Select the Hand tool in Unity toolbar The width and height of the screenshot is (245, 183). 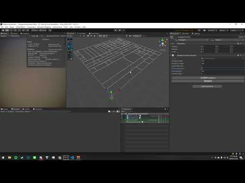tap(3, 30)
